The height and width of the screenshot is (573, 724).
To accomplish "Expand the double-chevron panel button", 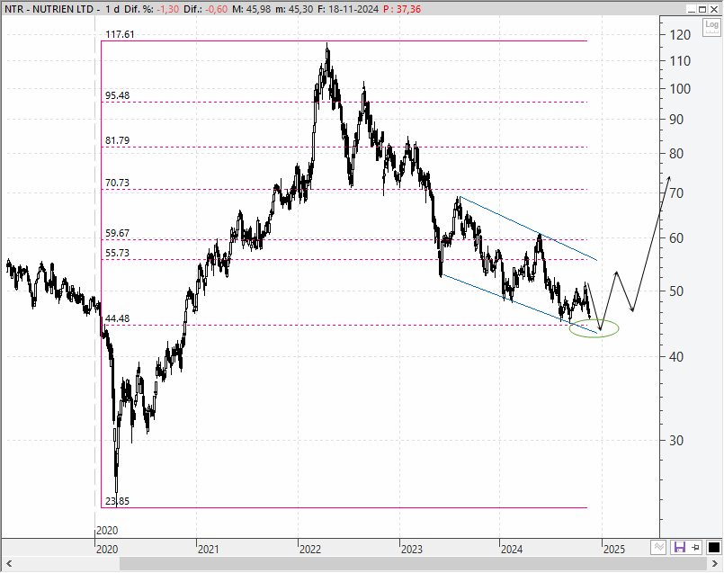I will pyautogui.click(x=659, y=548).
